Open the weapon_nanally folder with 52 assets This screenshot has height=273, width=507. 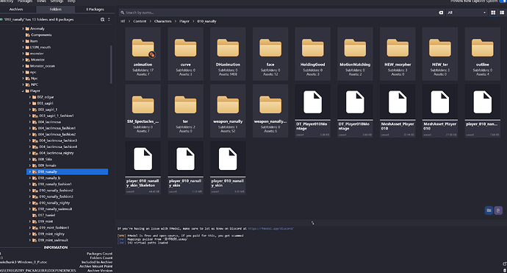pos(228,111)
